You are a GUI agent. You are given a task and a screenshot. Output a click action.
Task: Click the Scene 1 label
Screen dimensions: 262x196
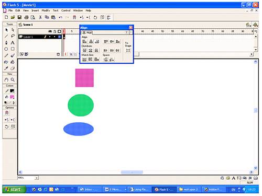28,25
